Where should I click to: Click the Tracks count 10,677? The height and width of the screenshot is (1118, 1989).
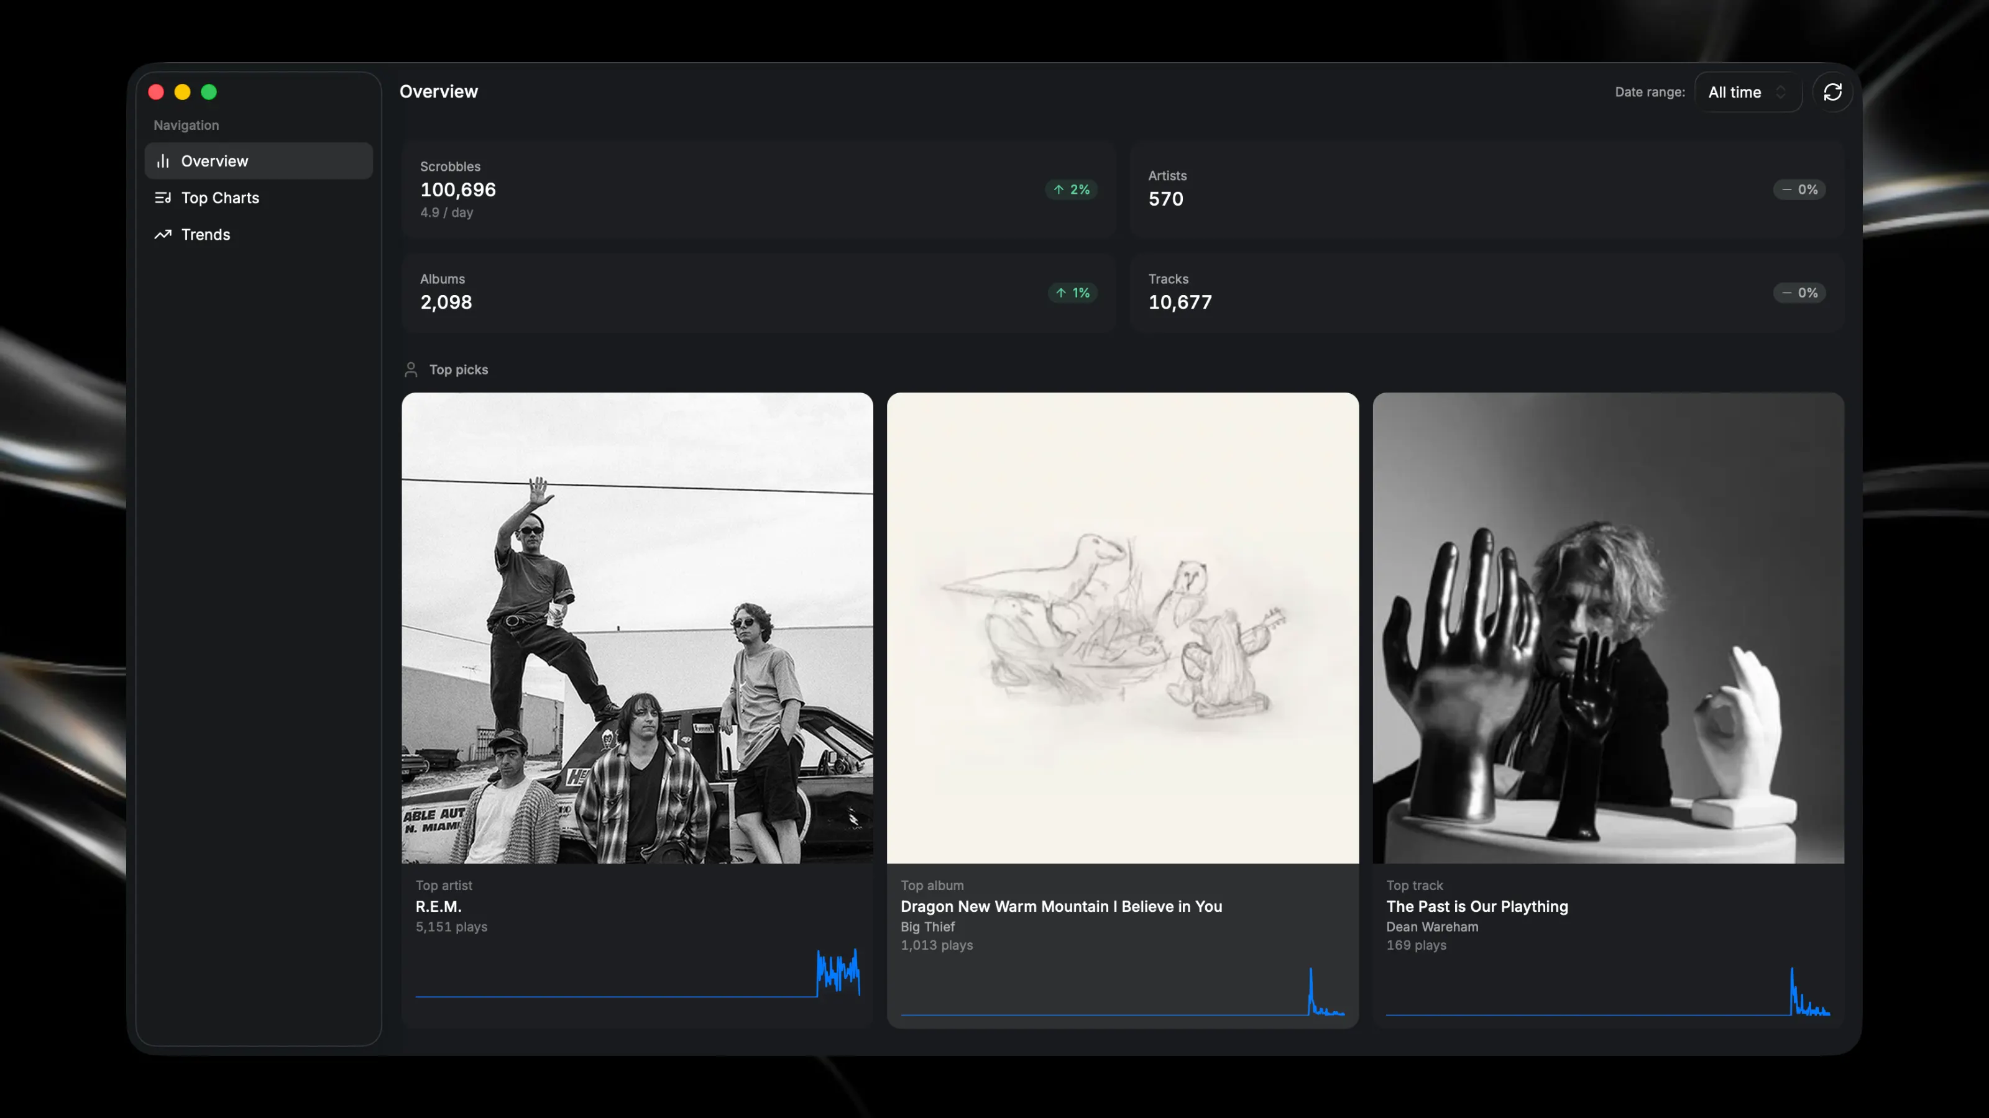(1180, 302)
